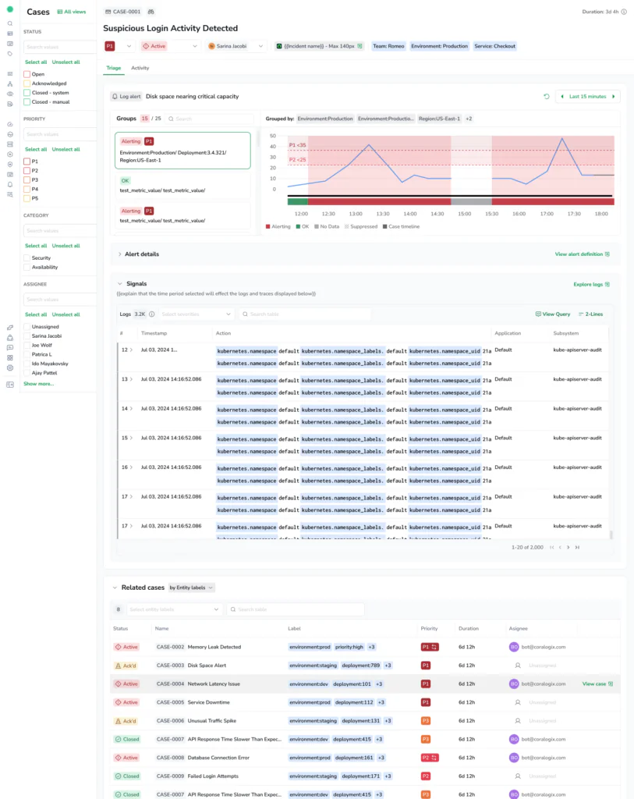This screenshot has width=634, height=799.
Task: Enable the P3 priority checkbox
Action: click(x=27, y=179)
